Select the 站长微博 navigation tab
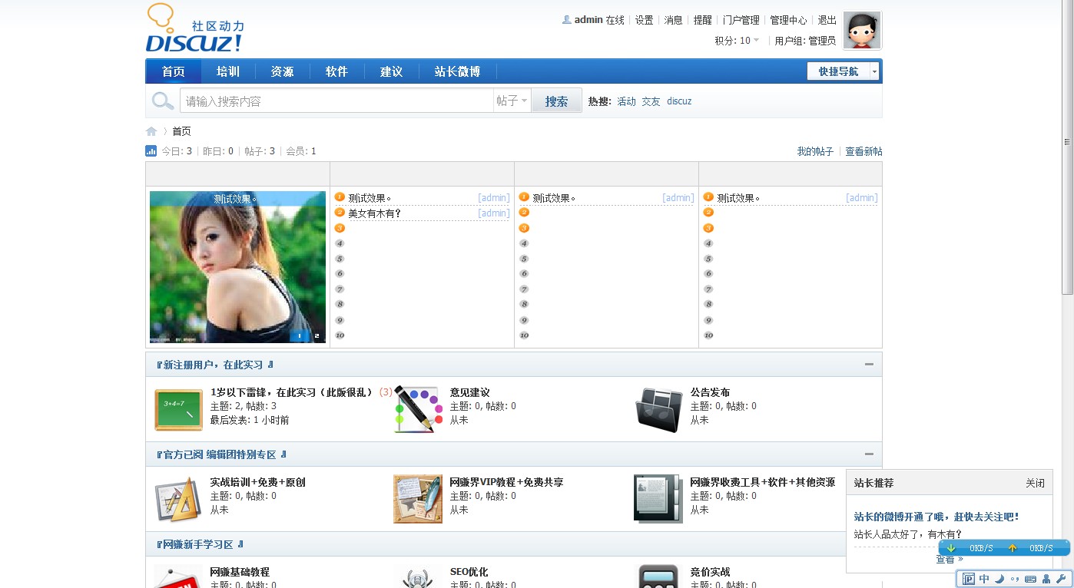 click(457, 71)
